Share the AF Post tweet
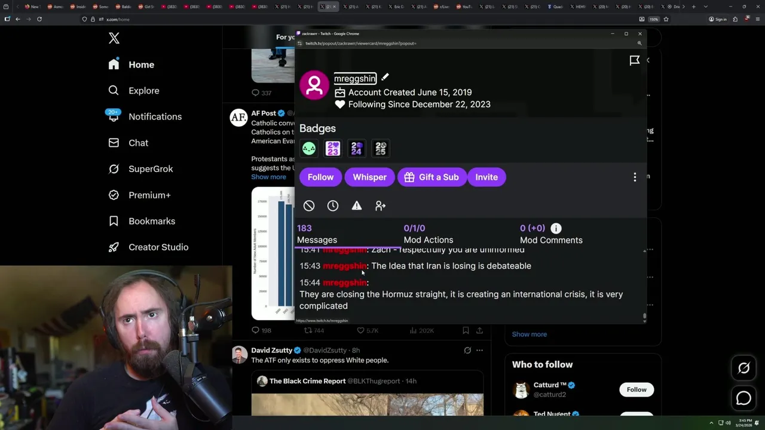Image resolution: width=765 pixels, height=430 pixels. click(479, 330)
